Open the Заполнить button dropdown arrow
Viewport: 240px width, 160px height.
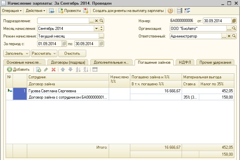point(27,54)
